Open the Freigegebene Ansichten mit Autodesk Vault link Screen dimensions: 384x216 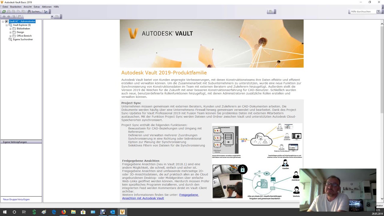(x=160, y=196)
